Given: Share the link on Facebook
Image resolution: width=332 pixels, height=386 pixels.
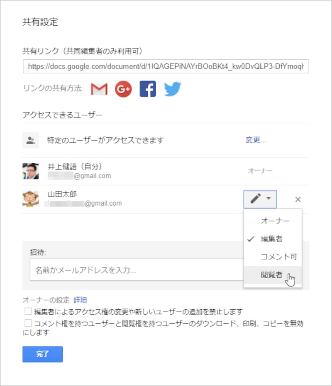Looking at the screenshot, I should tap(148, 88).
